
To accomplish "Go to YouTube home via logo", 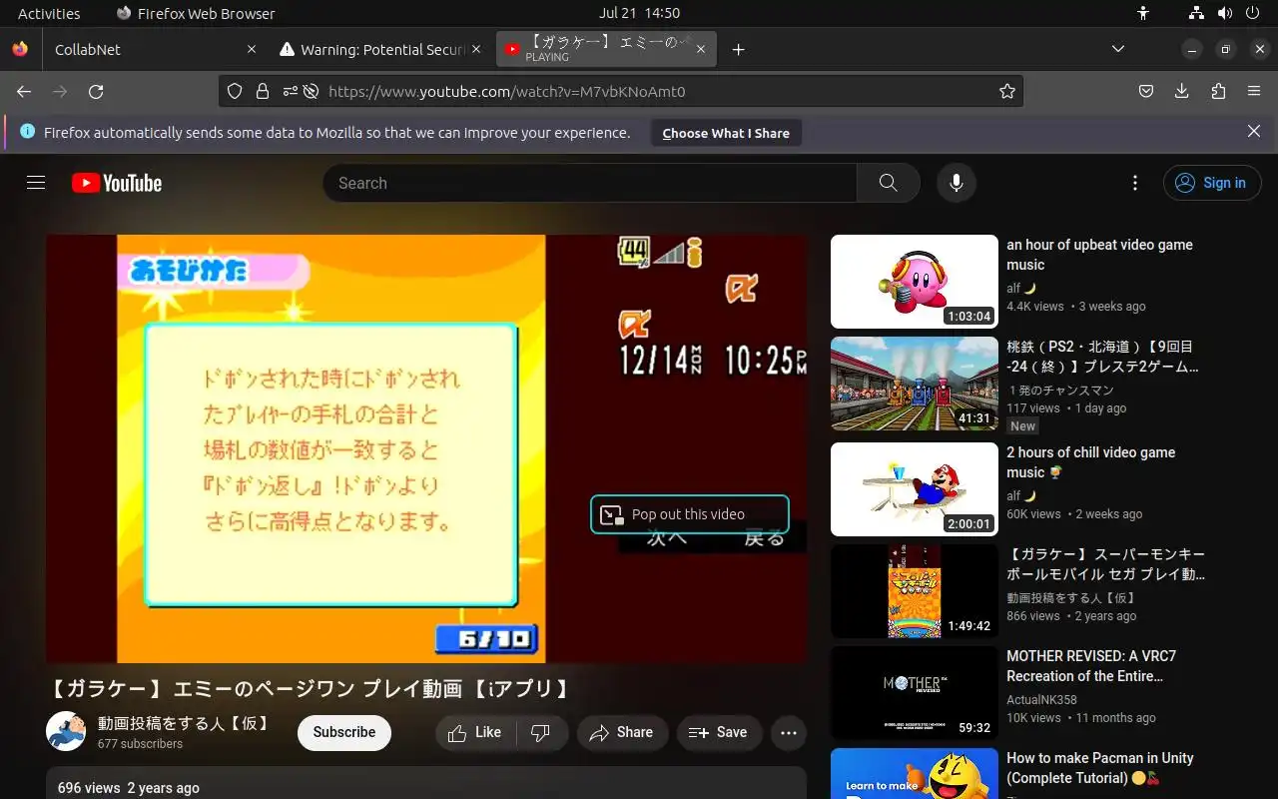I will point(117,183).
